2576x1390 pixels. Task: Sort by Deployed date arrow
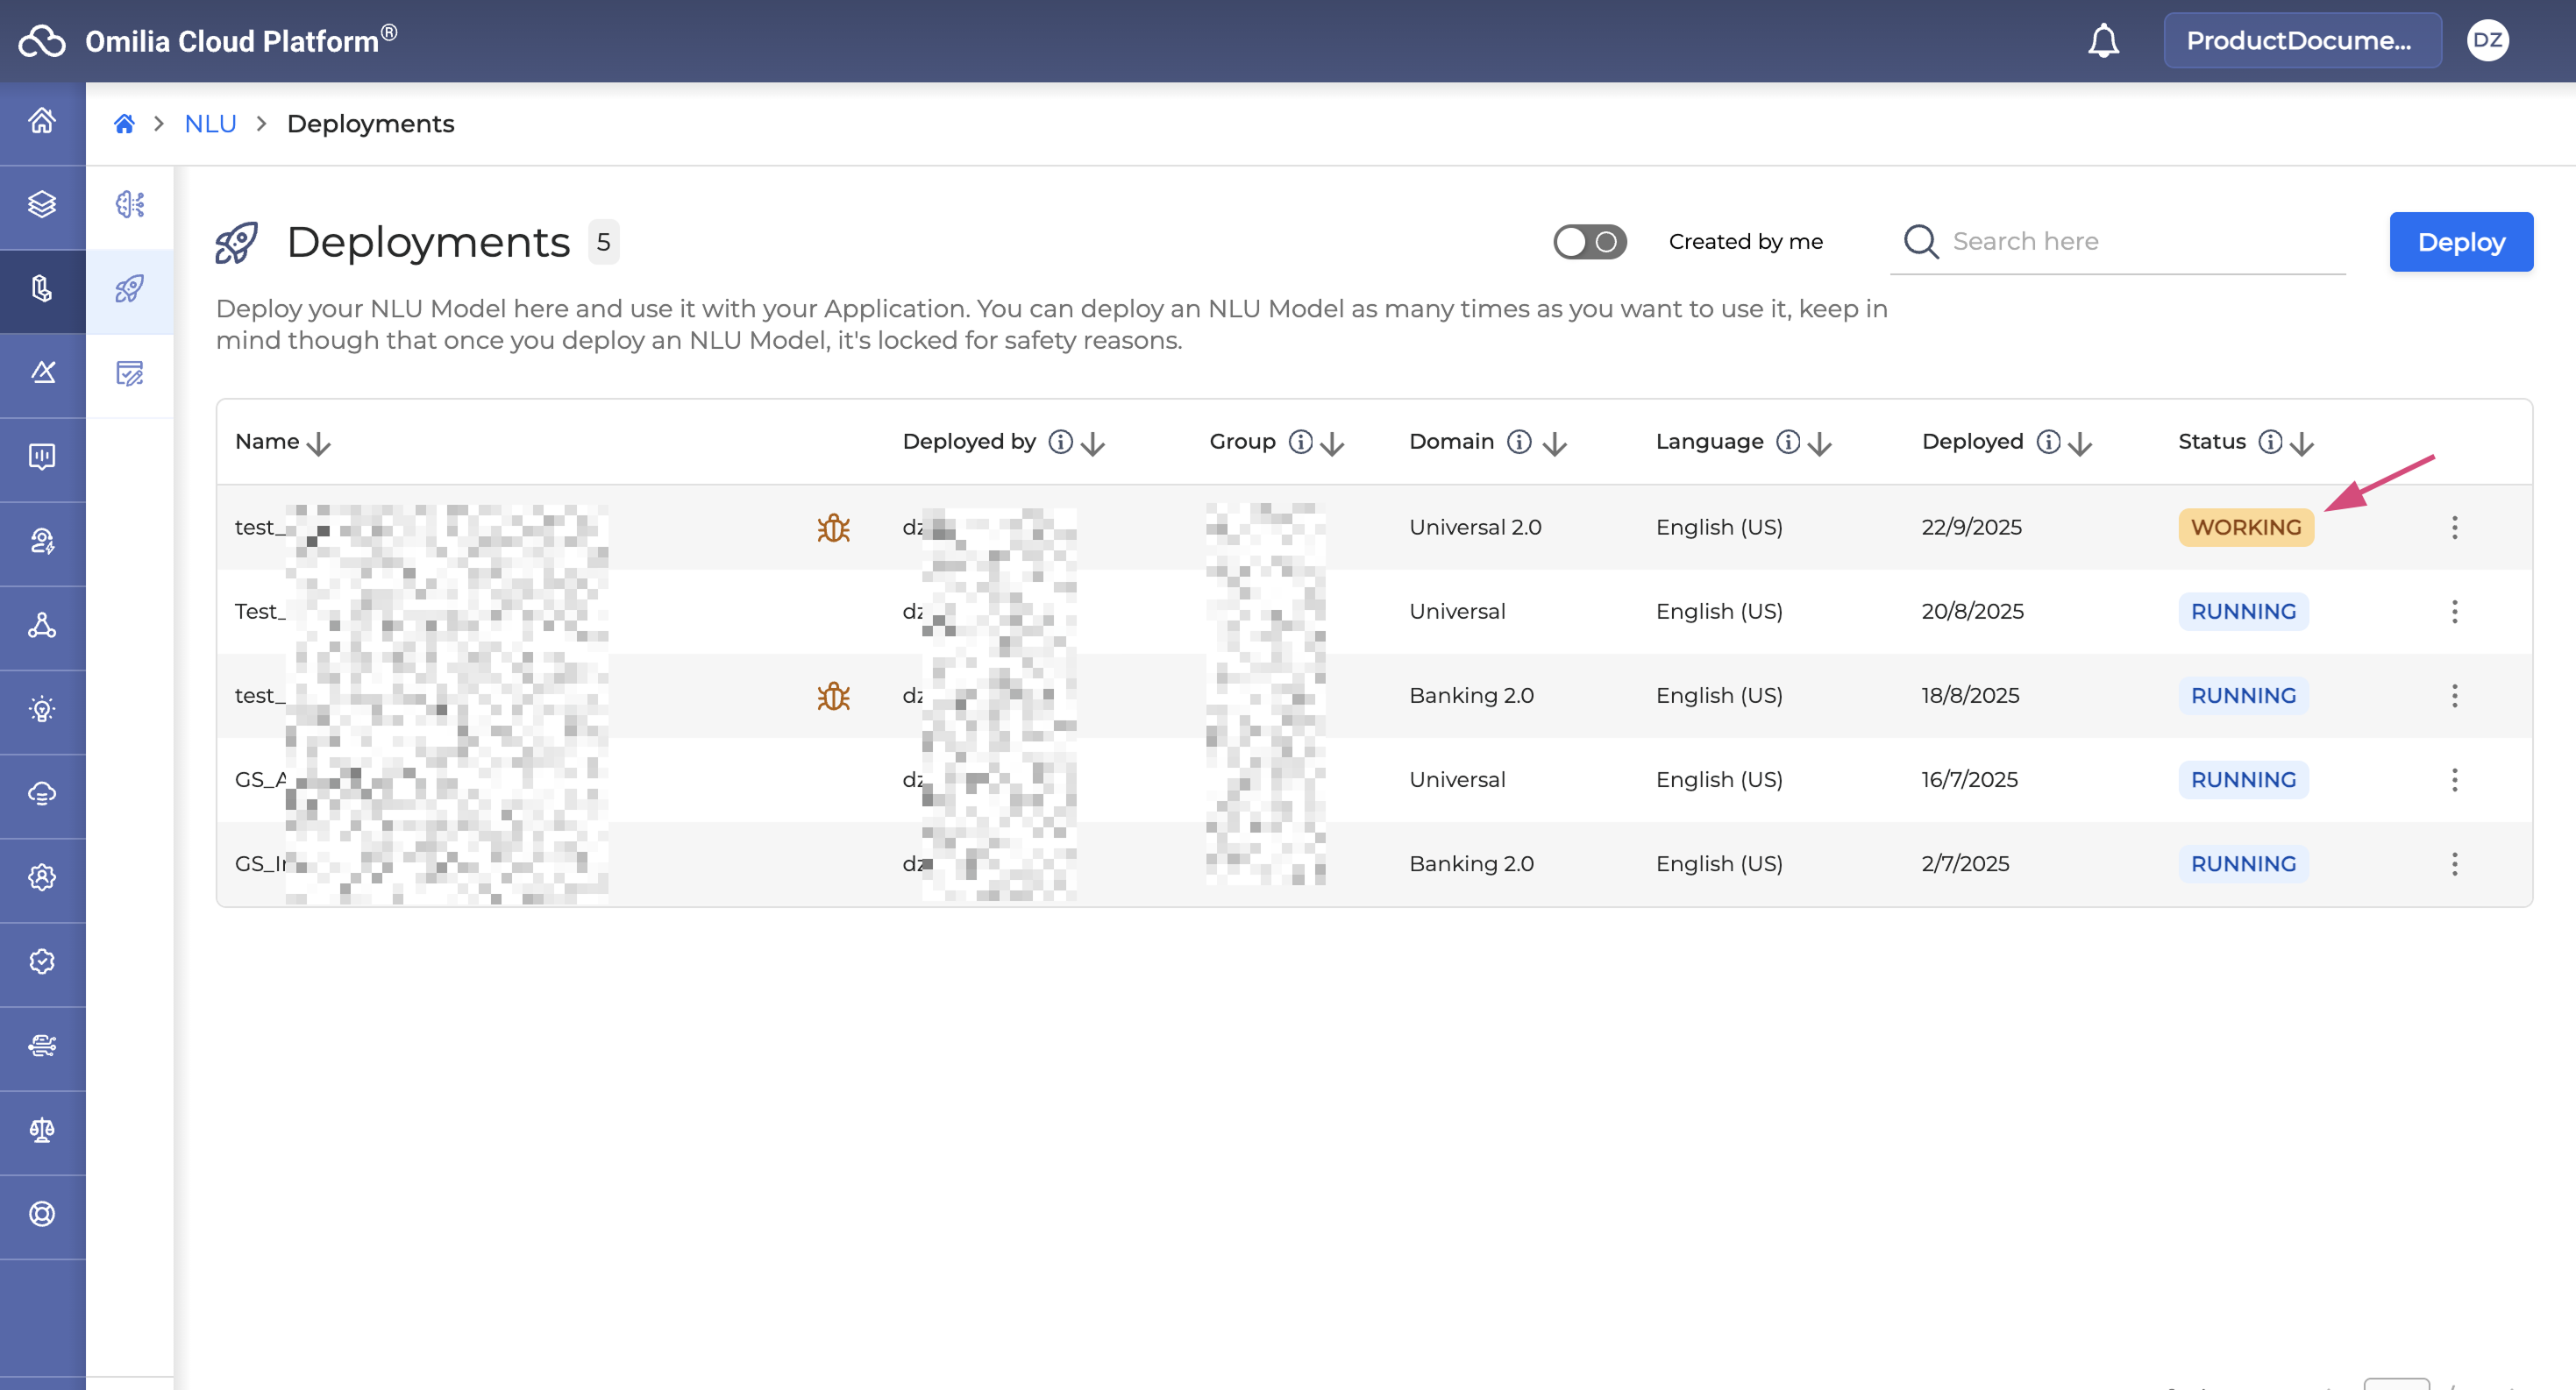coord(2080,443)
